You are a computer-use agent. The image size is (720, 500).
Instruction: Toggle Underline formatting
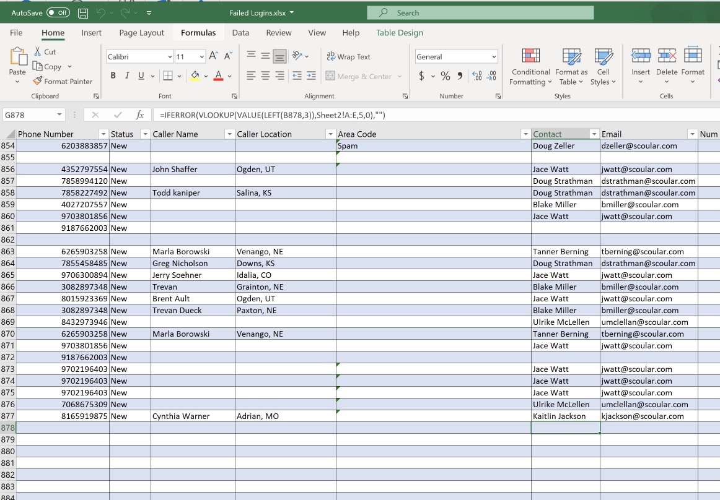141,75
